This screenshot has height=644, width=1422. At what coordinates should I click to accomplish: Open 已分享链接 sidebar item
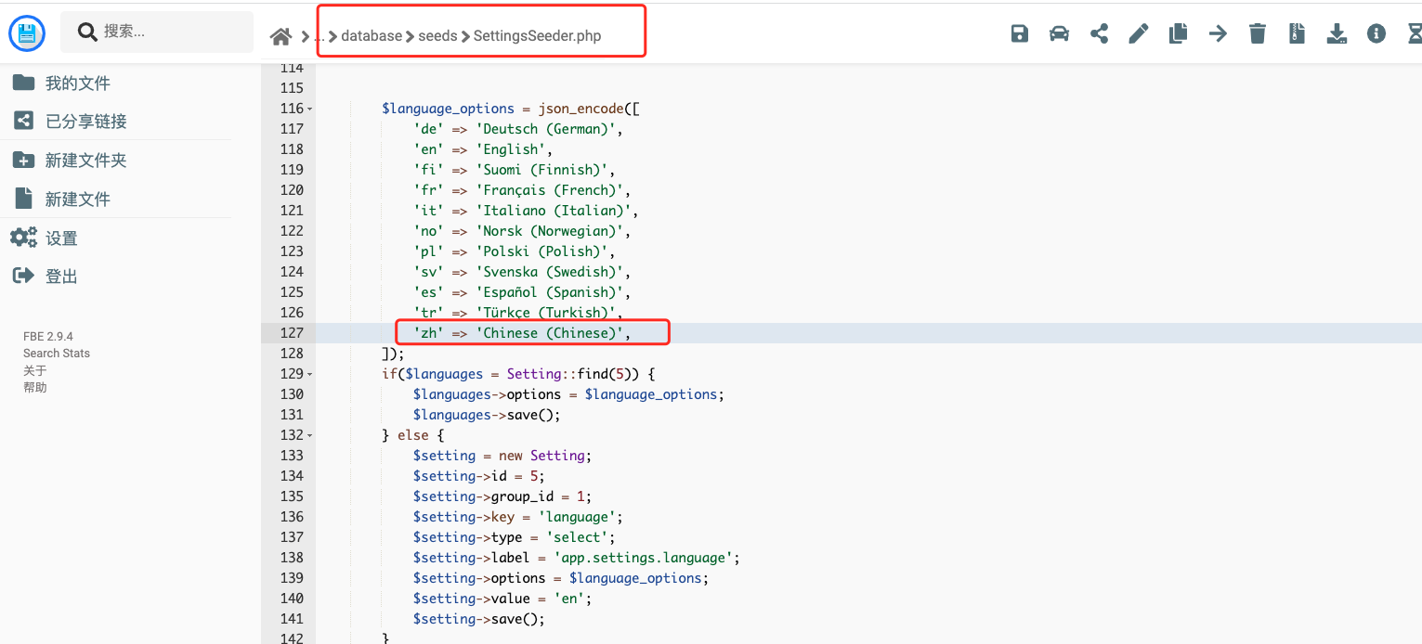[x=86, y=122]
